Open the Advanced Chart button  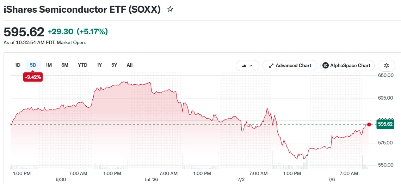[x=290, y=66]
